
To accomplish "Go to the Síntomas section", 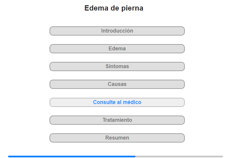I will tap(117, 66).
